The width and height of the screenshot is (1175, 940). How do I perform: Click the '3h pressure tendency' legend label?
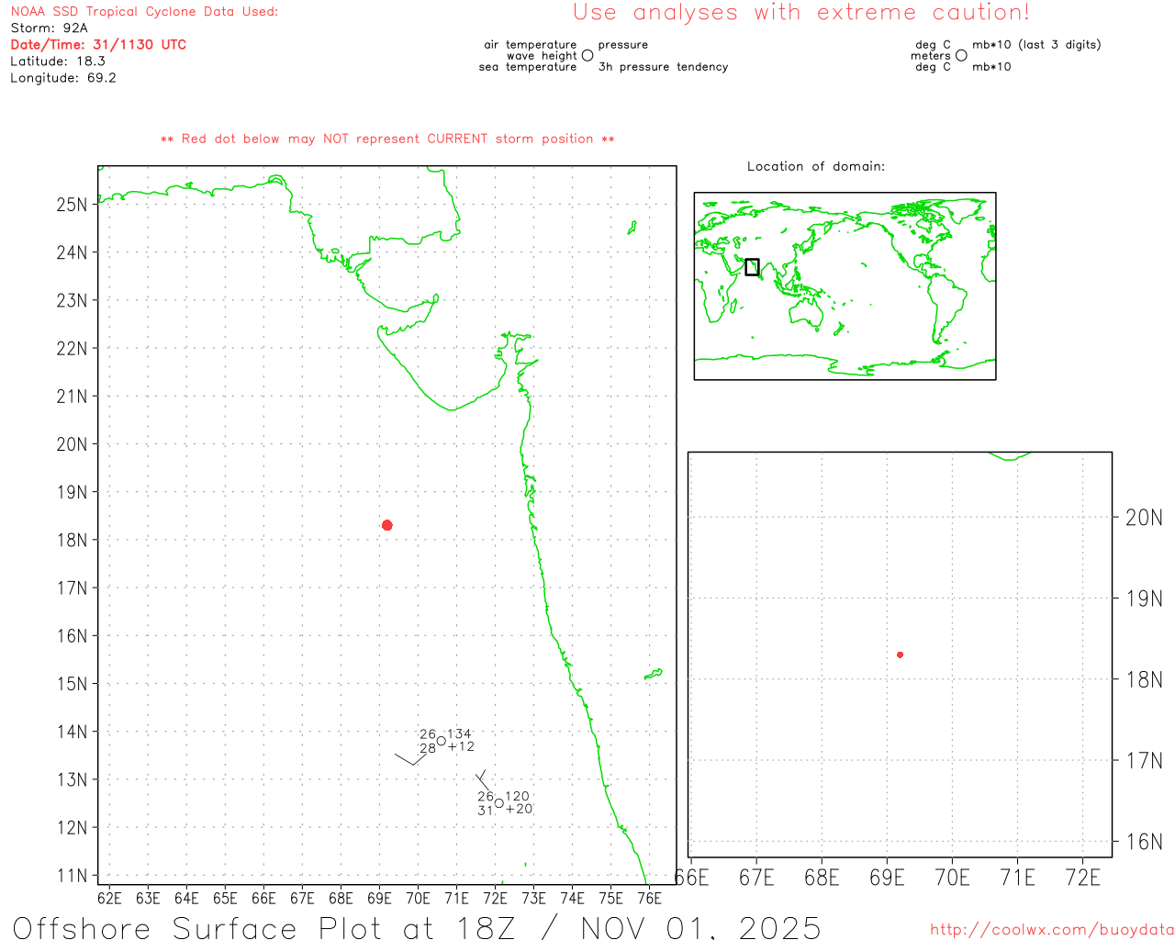(x=663, y=67)
